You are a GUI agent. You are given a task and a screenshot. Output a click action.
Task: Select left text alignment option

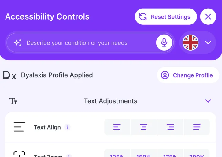pos(117,127)
